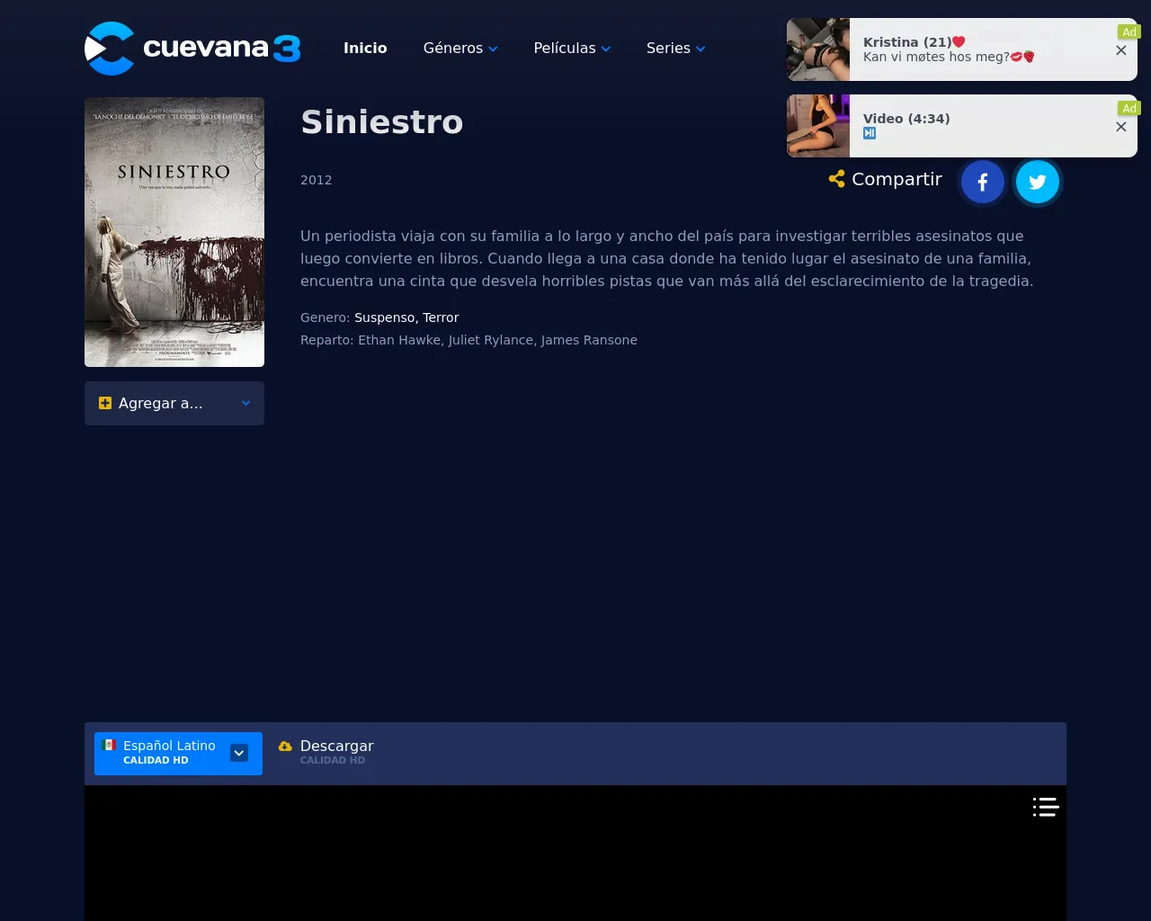Close the Kristina ad notification

pos(1120,50)
